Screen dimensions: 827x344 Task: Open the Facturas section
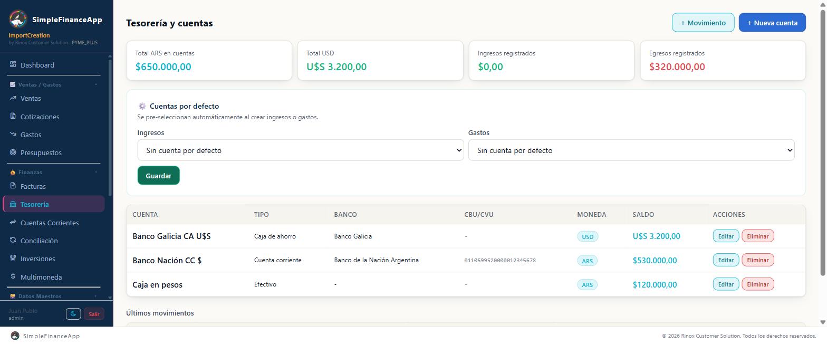tap(54, 186)
